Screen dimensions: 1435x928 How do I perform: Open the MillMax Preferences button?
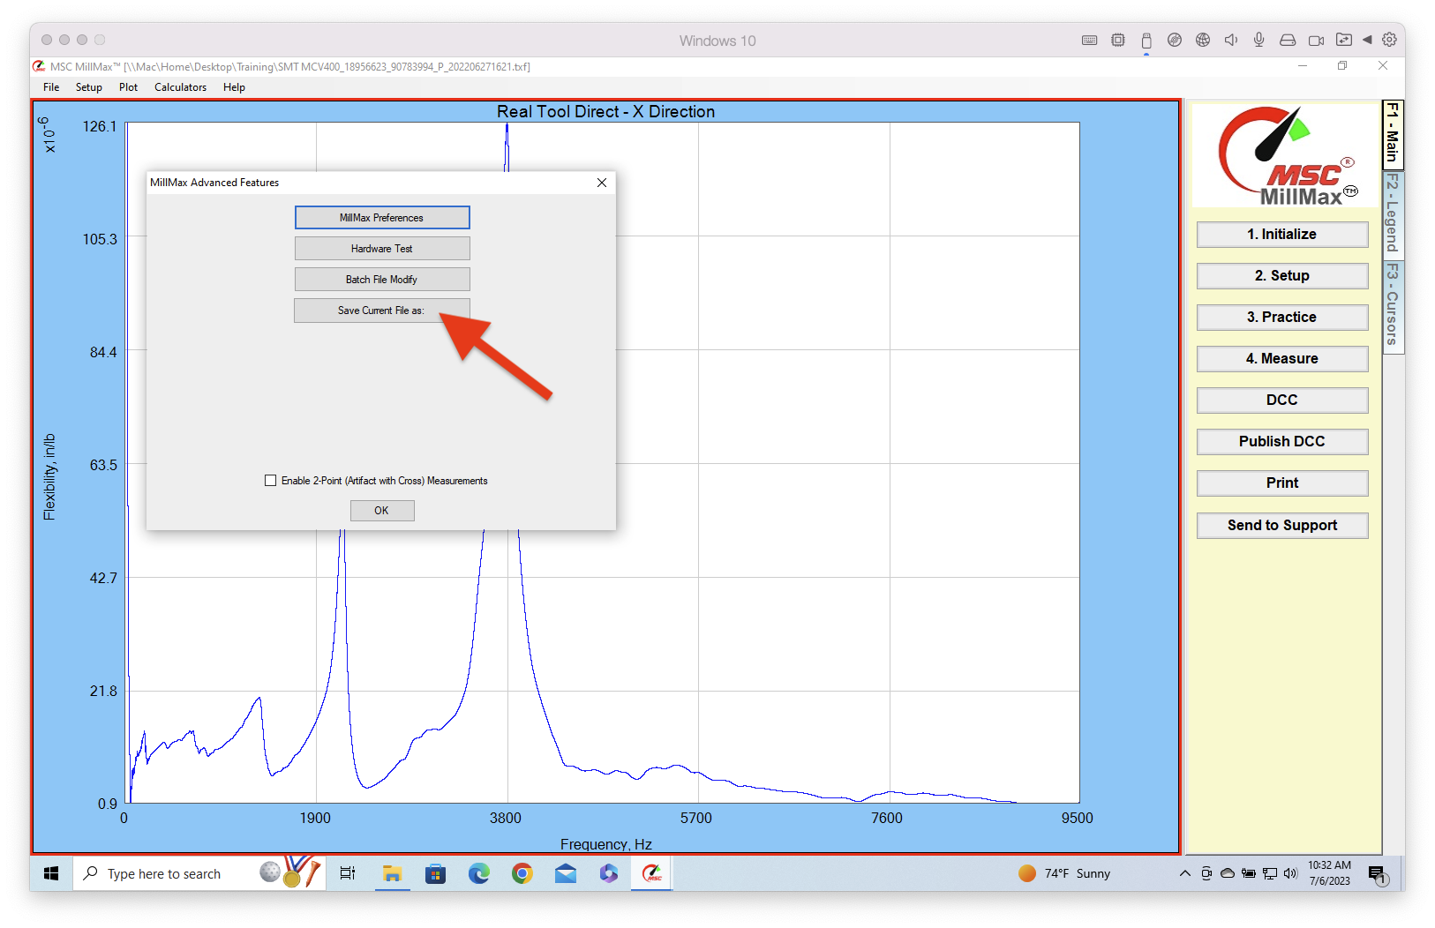pos(382,218)
